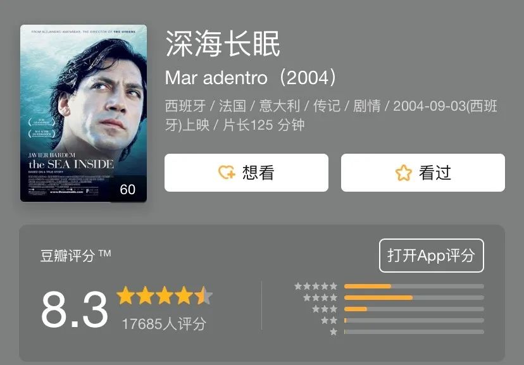The image size is (524, 365).
Task: Mark the film as 想看
Action: point(246,173)
